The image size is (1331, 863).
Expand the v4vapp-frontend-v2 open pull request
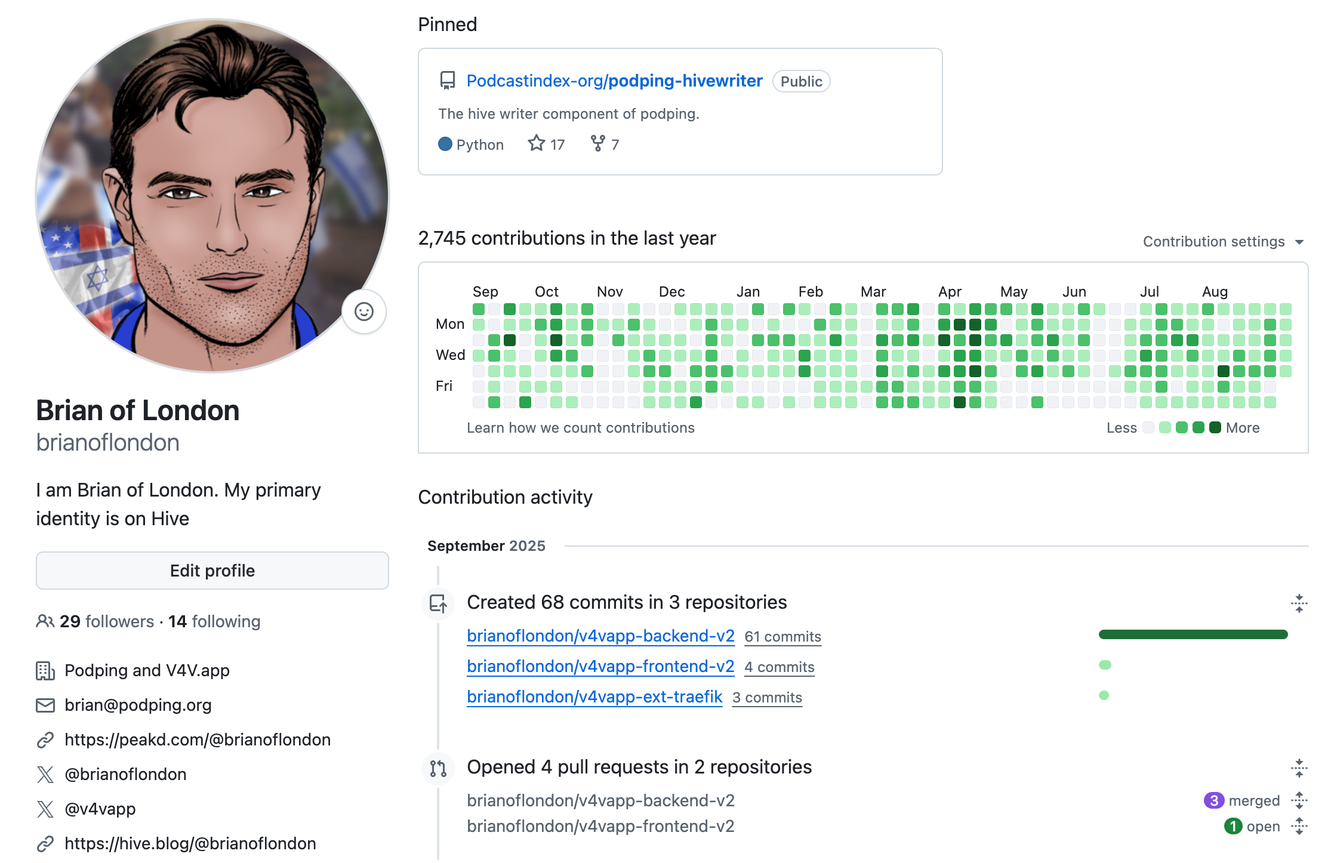(x=1299, y=827)
